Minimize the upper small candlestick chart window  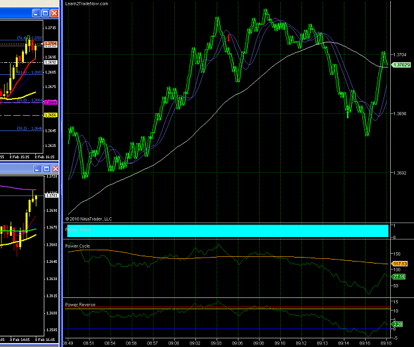(36, 13)
